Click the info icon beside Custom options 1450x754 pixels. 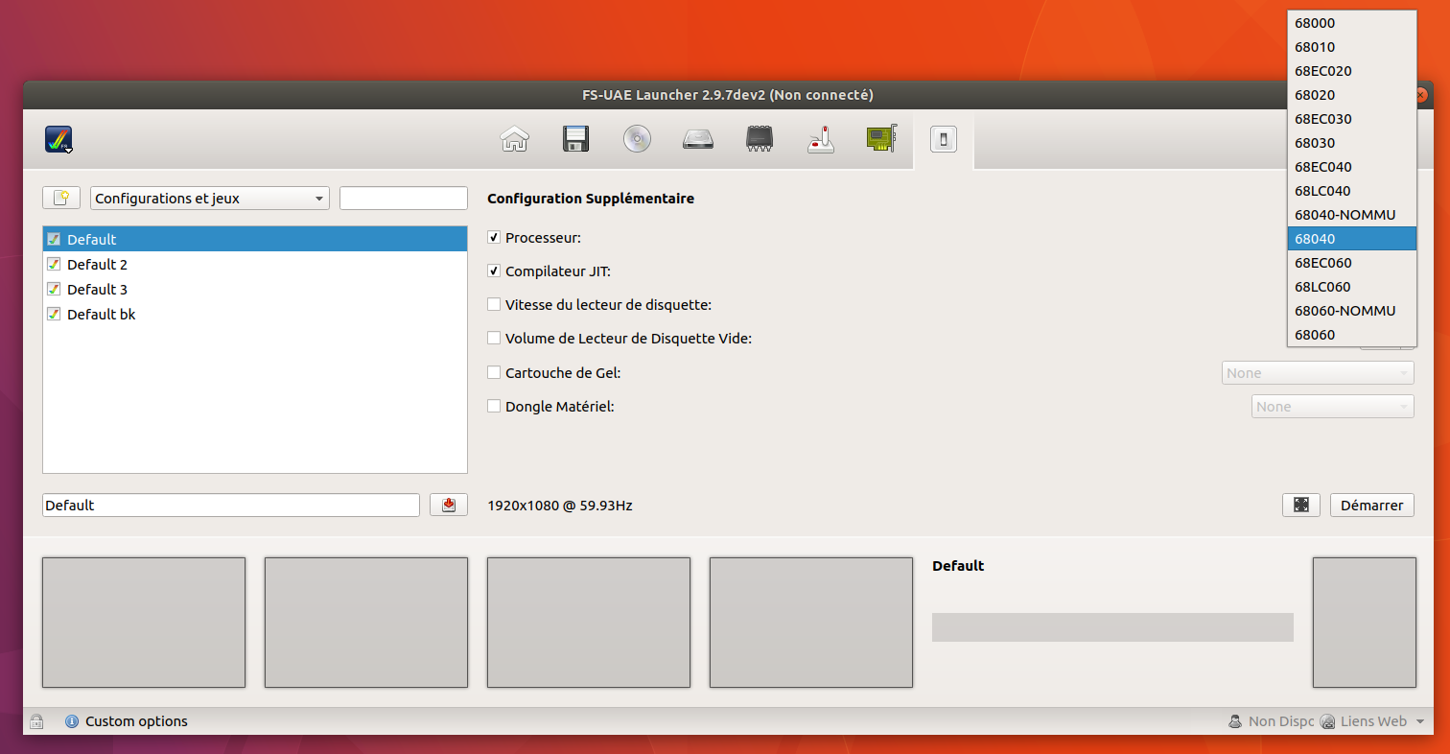[72, 721]
